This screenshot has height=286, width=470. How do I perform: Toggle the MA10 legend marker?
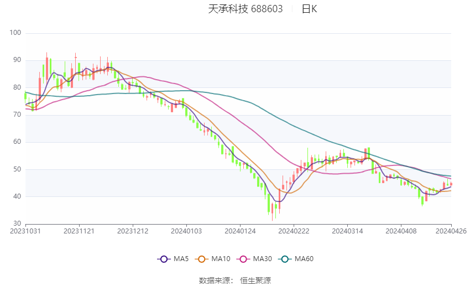tap(201, 259)
